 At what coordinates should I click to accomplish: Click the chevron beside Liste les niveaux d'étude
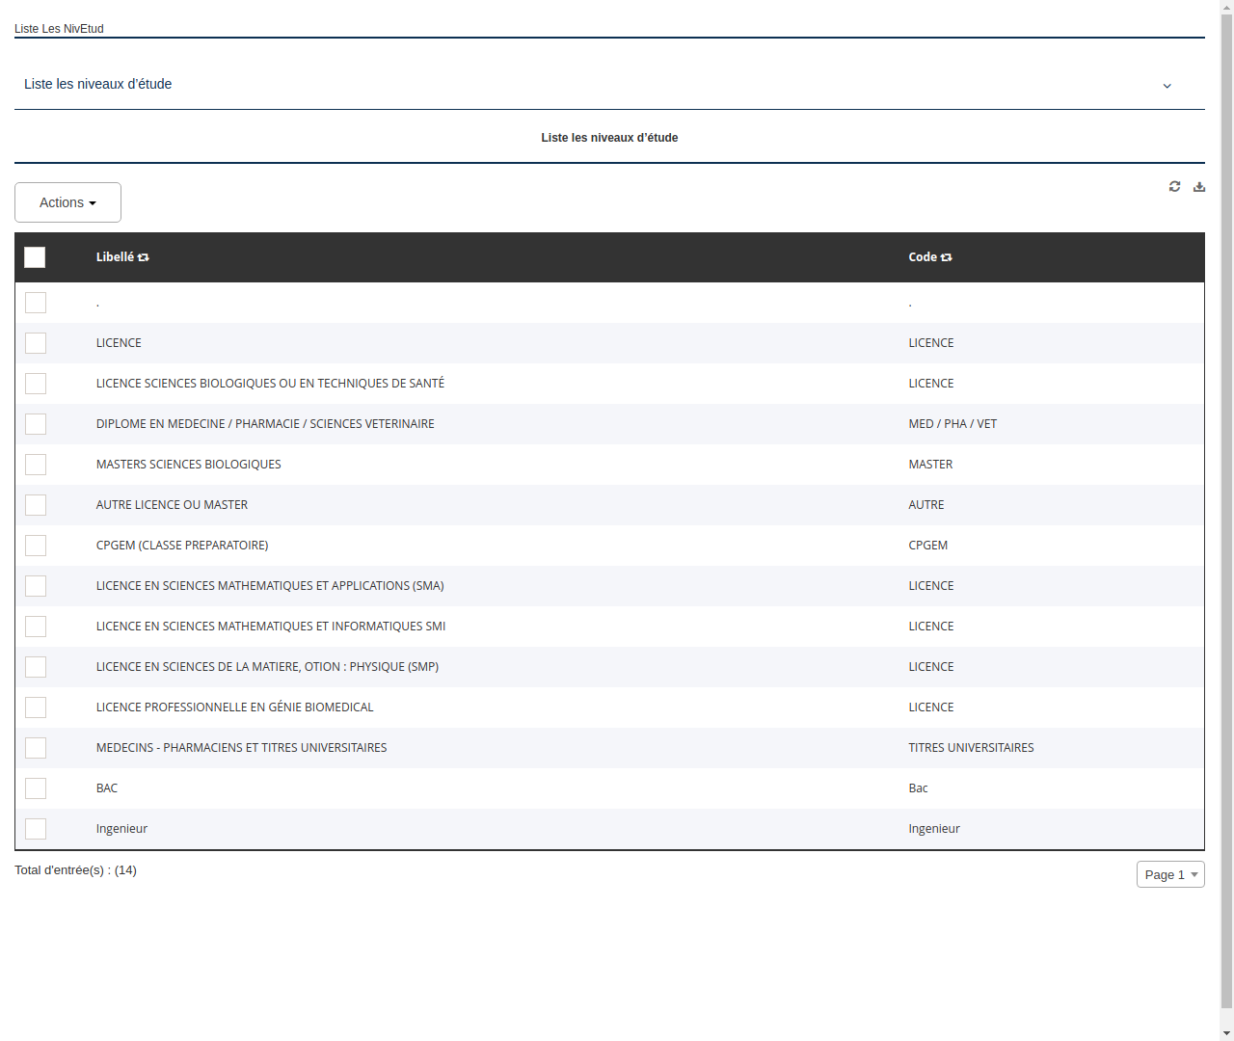(1167, 86)
